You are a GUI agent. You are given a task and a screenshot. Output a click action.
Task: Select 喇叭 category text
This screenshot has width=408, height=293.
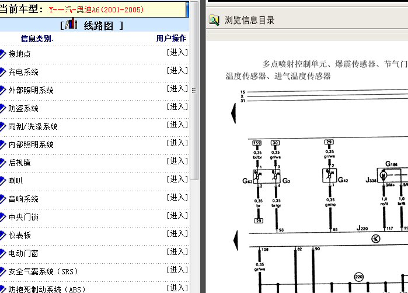coord(16,181)
